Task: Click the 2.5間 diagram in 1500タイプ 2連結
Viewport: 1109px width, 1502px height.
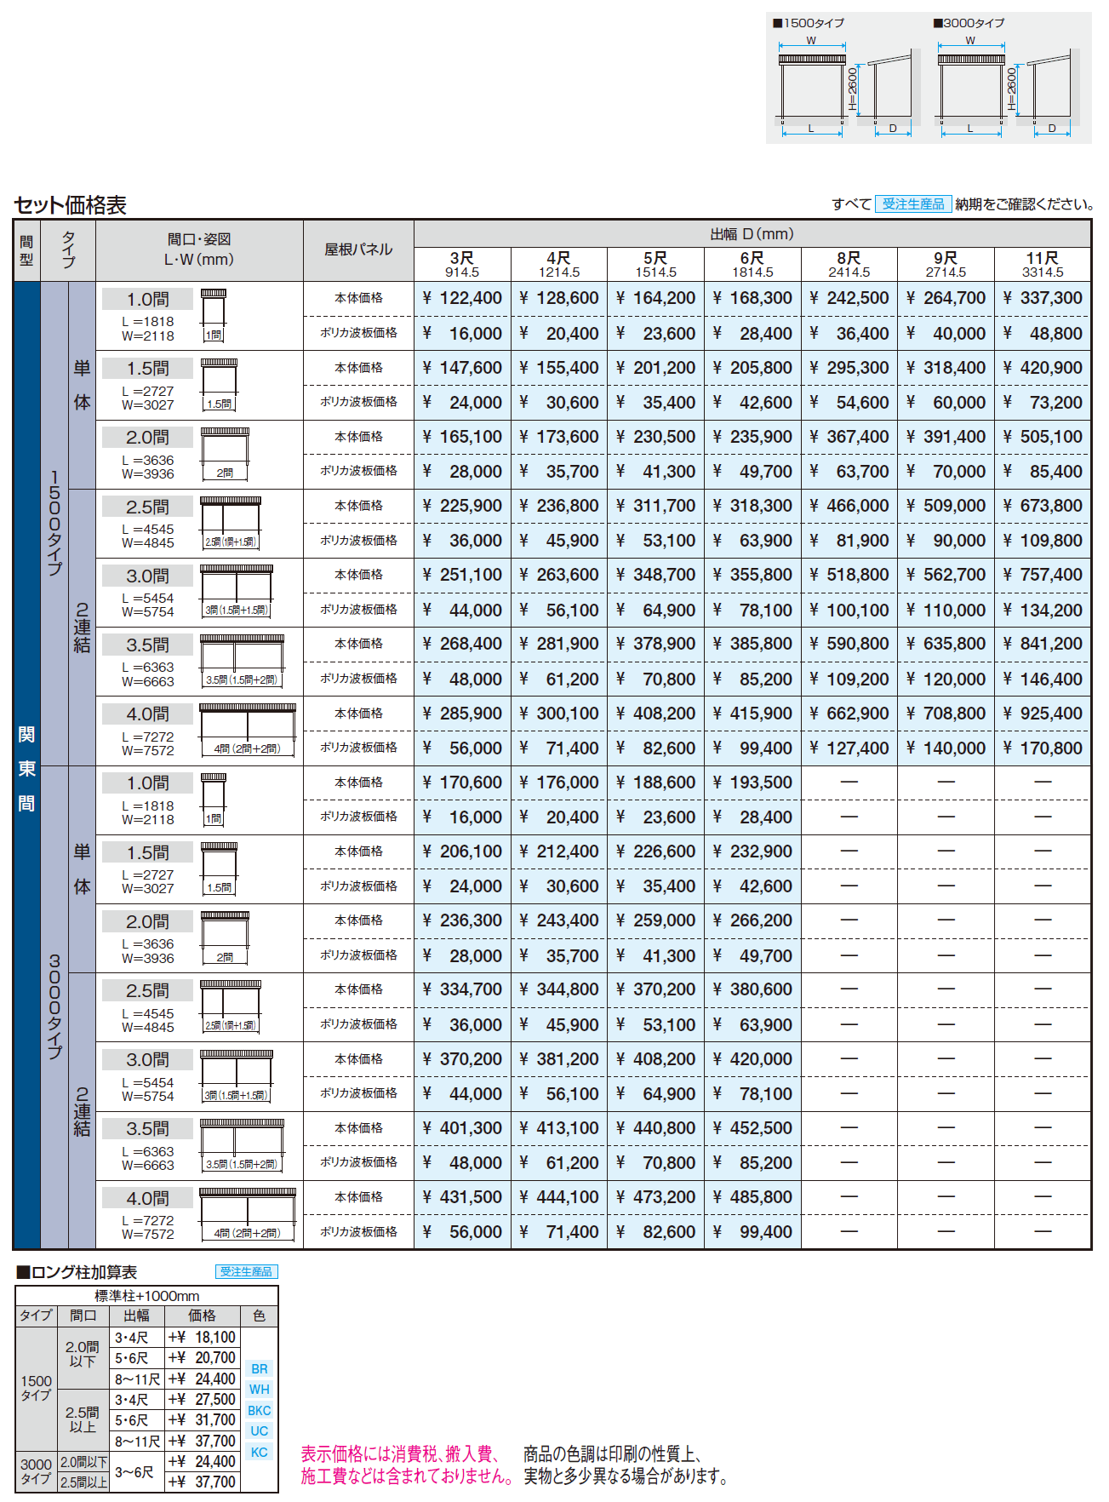Action: [x=231, y=523]
